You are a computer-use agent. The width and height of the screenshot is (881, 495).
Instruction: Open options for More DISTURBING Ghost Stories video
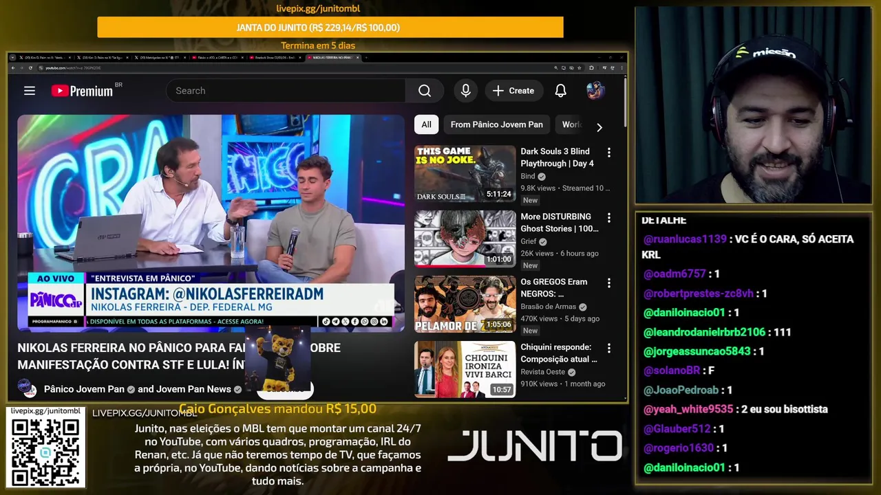coord(608,217)
